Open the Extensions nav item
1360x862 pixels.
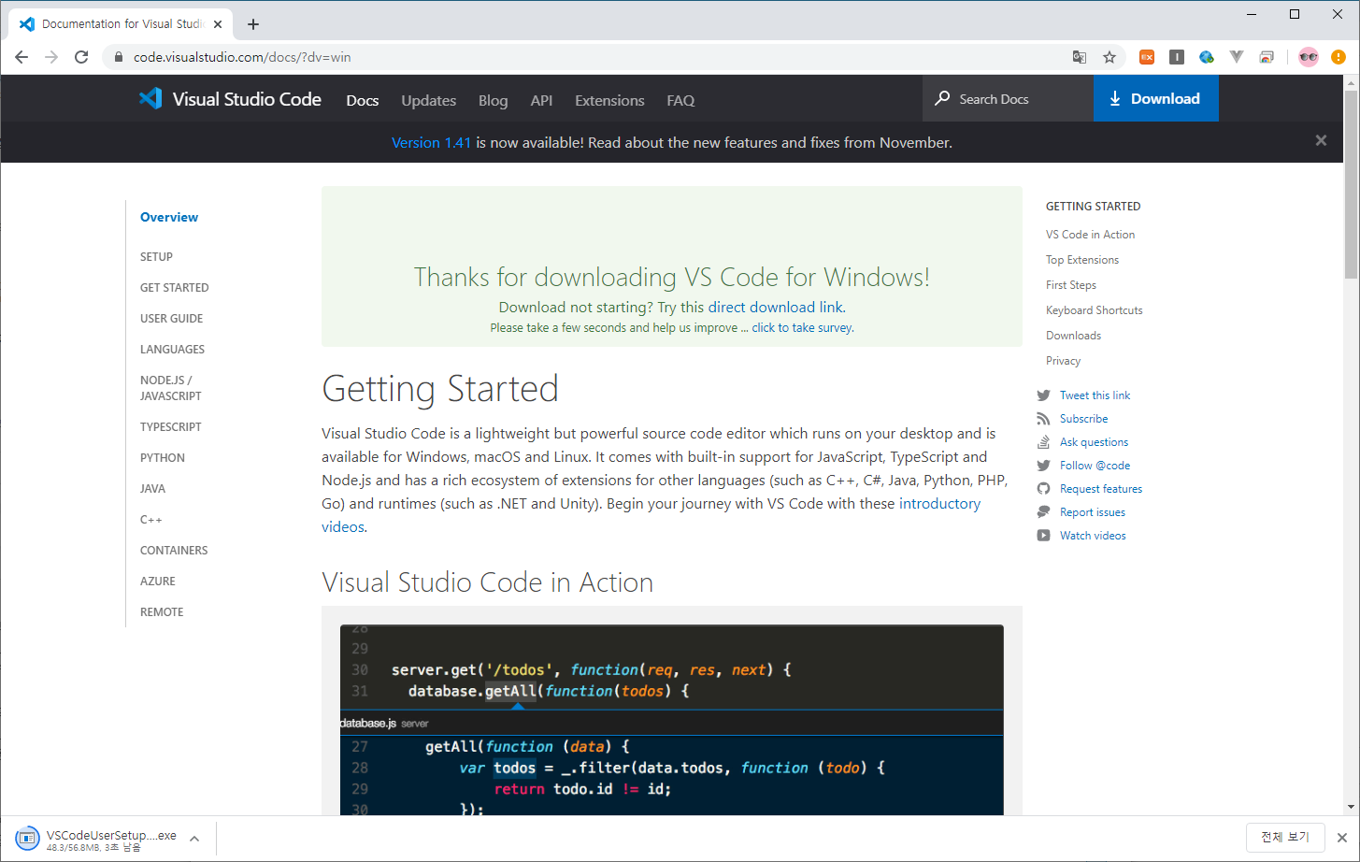point(609,100)
